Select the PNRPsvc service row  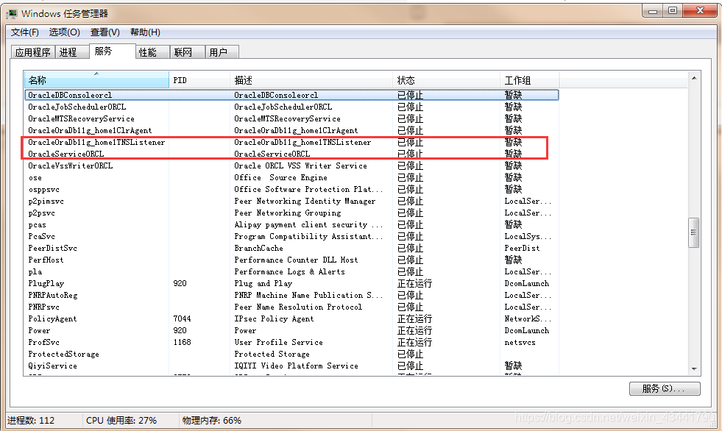click(x=291, y=307)
